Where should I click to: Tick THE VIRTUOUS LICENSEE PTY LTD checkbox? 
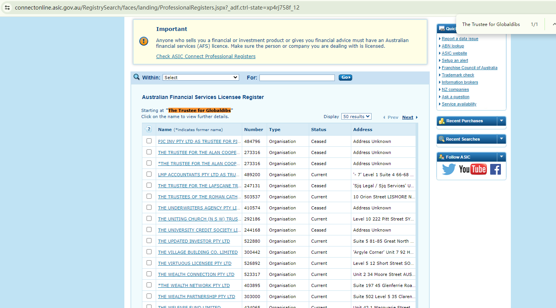(x=149, y=263)
